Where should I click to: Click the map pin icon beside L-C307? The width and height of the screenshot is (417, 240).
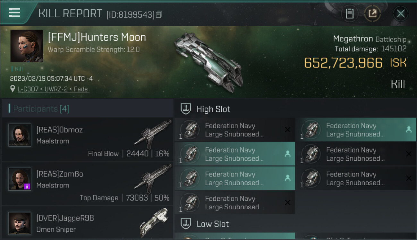click(13, 89)
